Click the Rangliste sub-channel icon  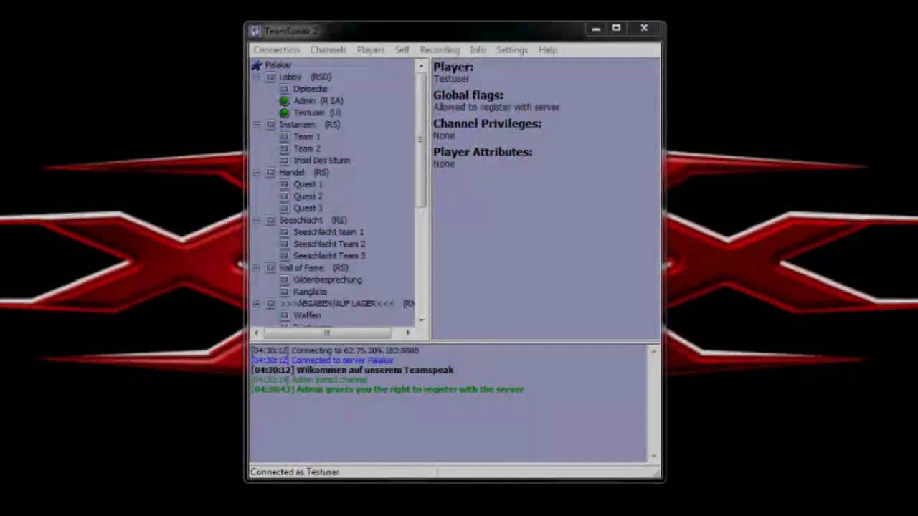pyautogui.click(x=285, y=292)
